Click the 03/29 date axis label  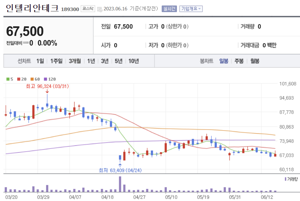[x=43, y=197]
